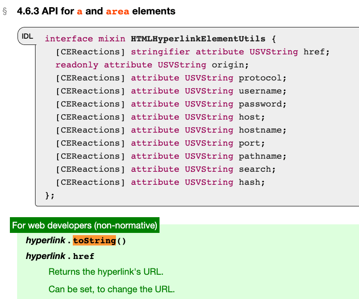The image size is (359, 299).
Task: Click the USVString type on the hash line
Action: click(209, 183)
